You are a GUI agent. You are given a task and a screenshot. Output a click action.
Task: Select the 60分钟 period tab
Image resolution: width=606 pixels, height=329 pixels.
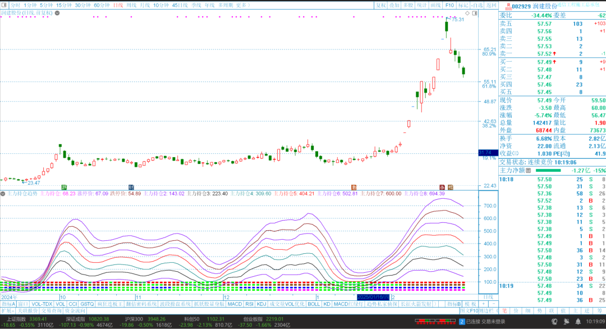point(102,6)
